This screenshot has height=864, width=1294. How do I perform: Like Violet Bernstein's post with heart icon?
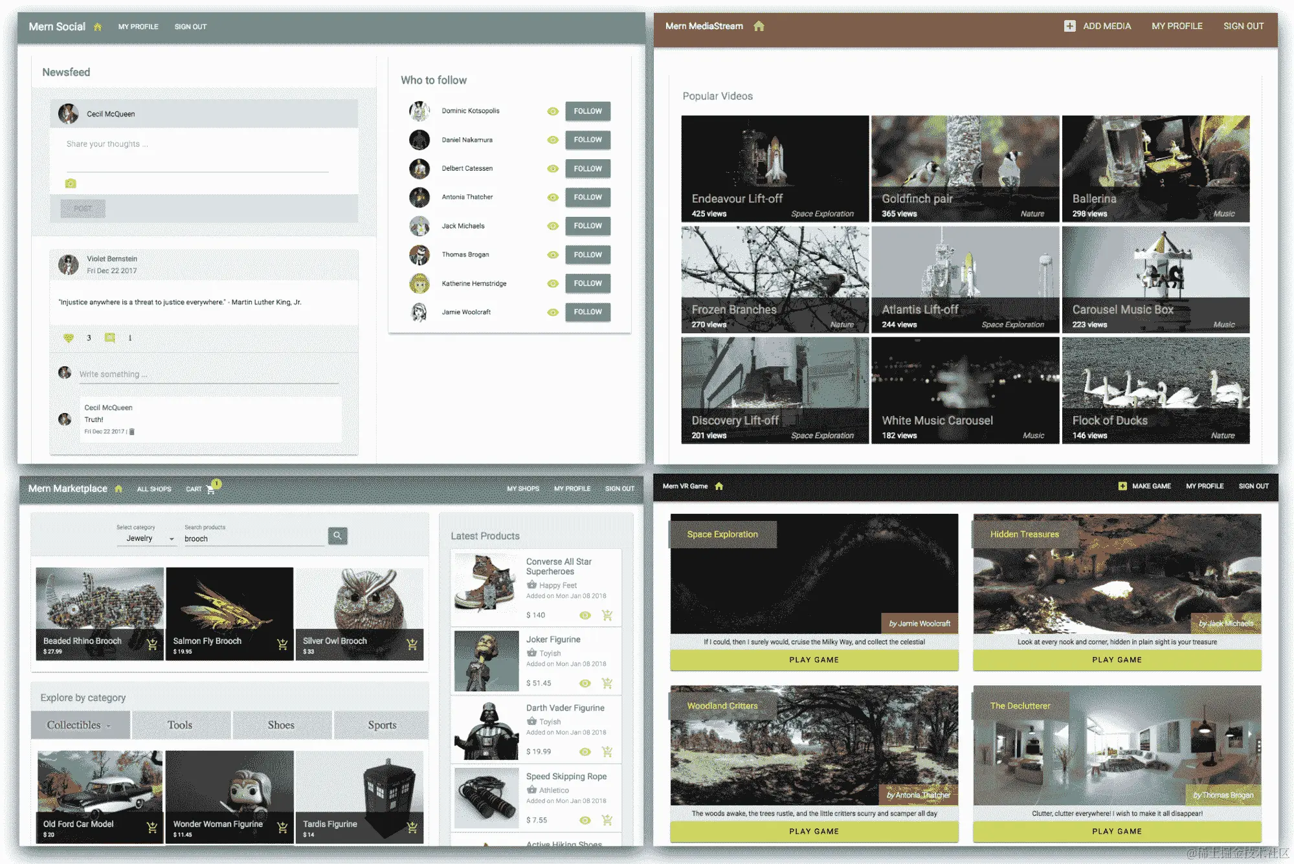pos(69,338)
